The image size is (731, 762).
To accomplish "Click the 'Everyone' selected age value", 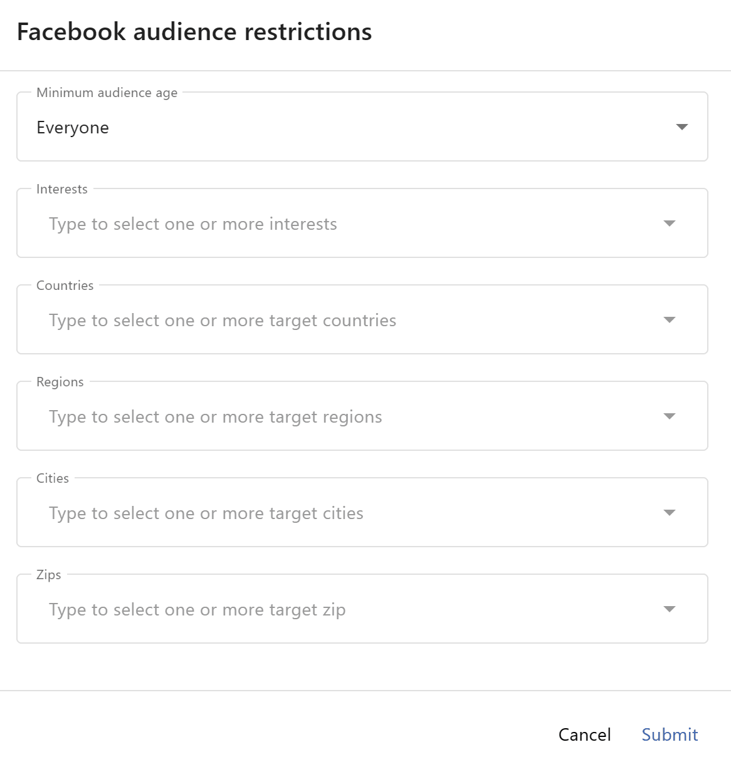I will coord(73,128).
